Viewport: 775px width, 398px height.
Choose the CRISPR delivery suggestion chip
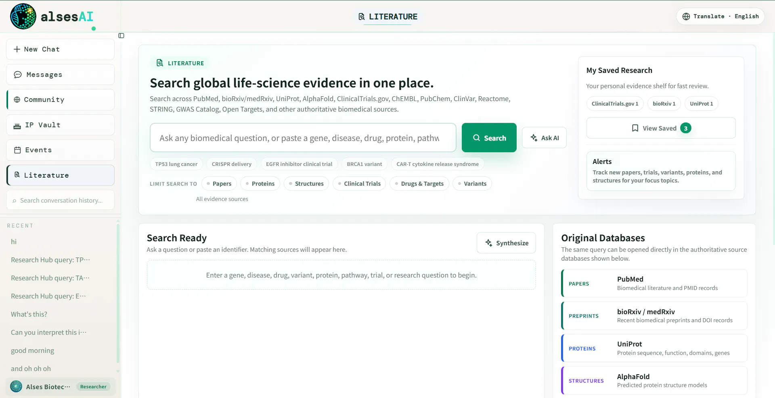232,164
